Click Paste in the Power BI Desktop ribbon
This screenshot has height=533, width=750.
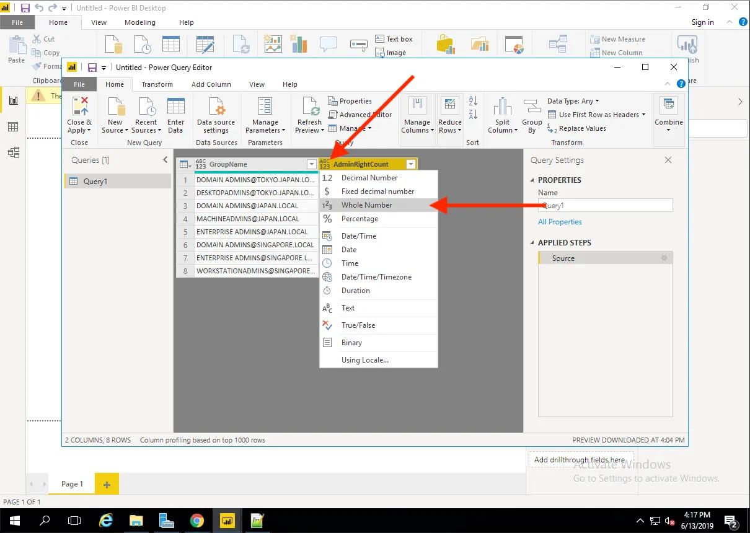point(17,50)
